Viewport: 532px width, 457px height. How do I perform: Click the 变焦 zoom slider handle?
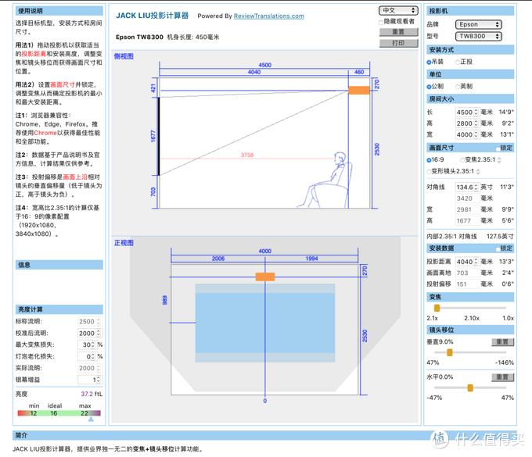[x=437, y=308]
